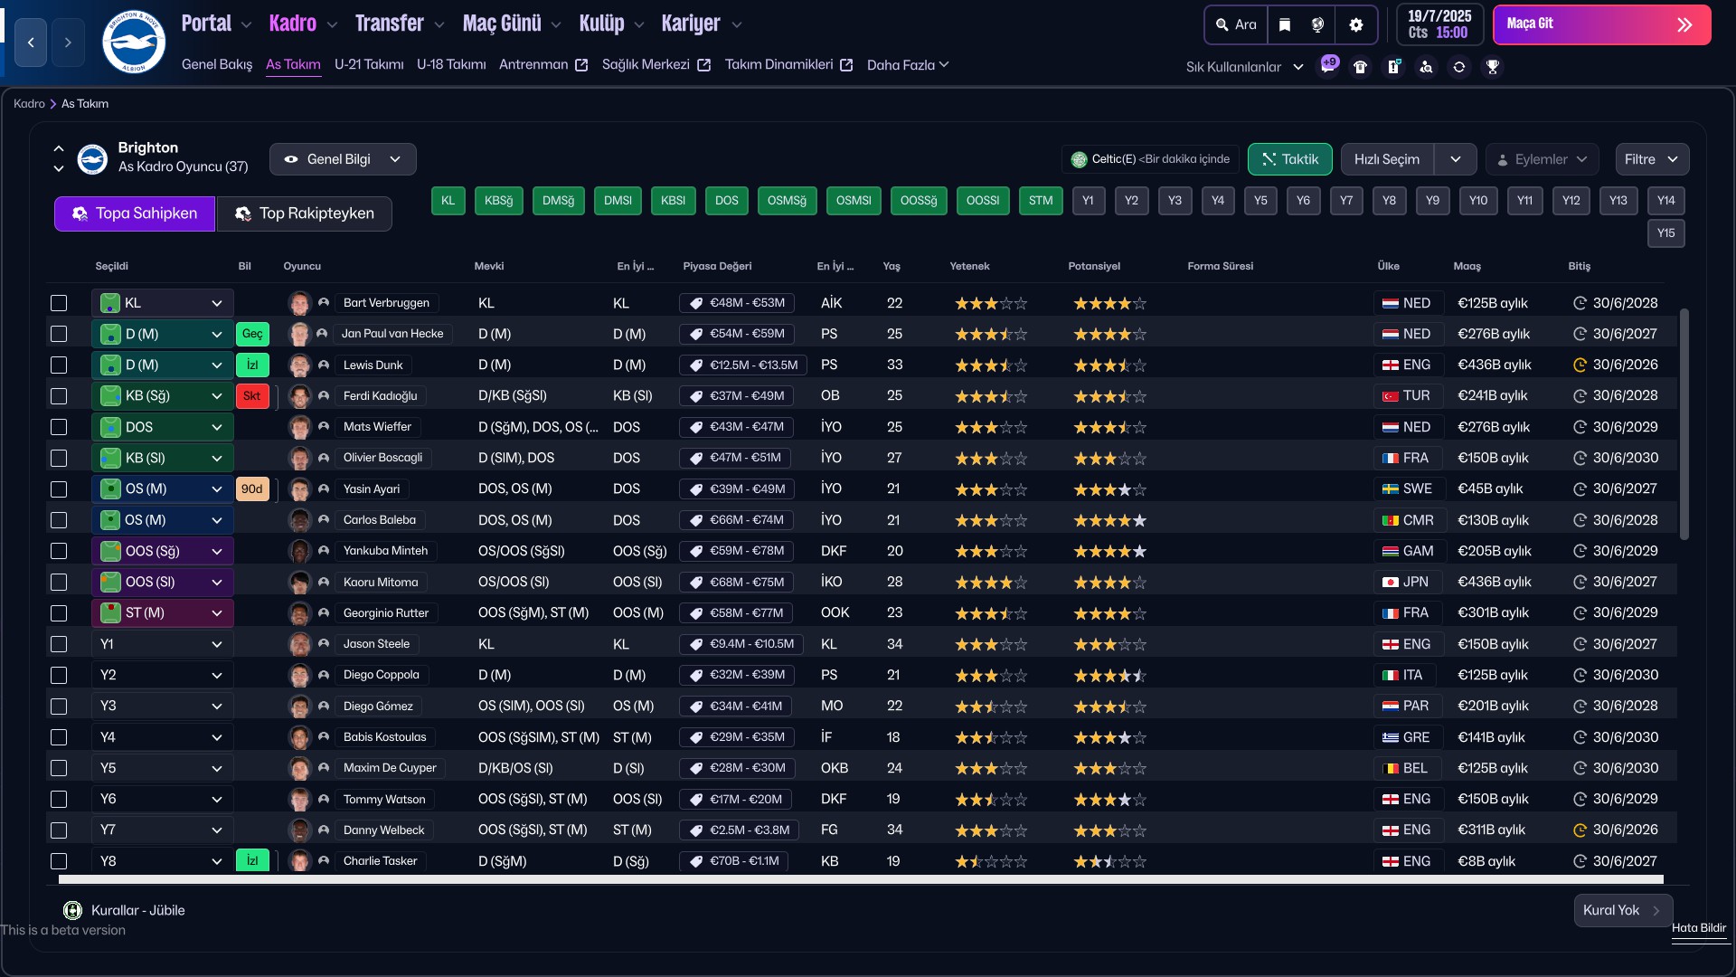Open the globe world icon
This screenshot has width=1736, height=977.
1317,24
